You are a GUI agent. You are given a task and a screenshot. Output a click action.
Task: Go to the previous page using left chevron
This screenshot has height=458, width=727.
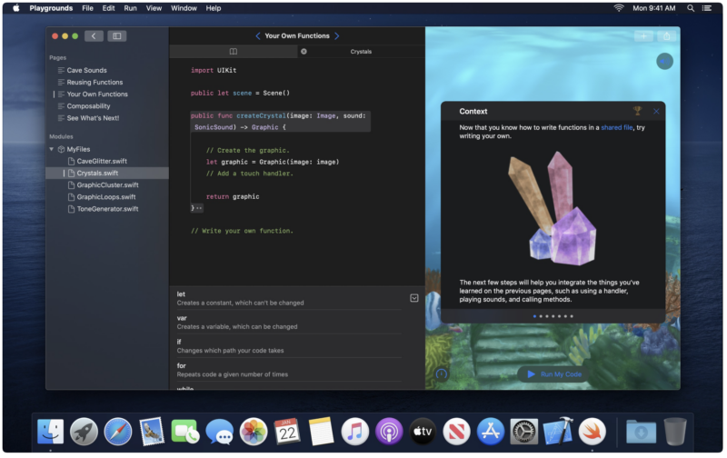pyautogui.click(x=257, y=36)
